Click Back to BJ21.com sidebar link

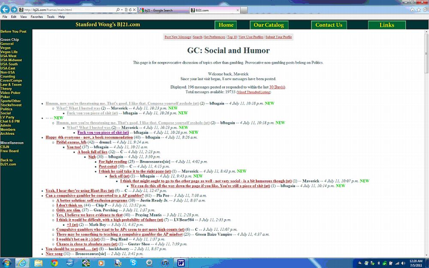(8, 162)
